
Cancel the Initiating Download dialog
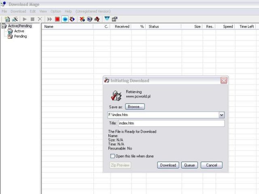coord(212,165)
